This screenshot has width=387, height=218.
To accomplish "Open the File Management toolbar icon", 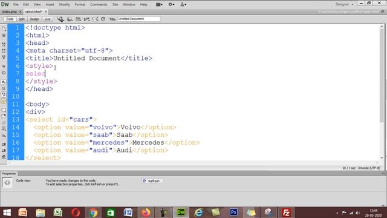I will (x=78, y=19).
